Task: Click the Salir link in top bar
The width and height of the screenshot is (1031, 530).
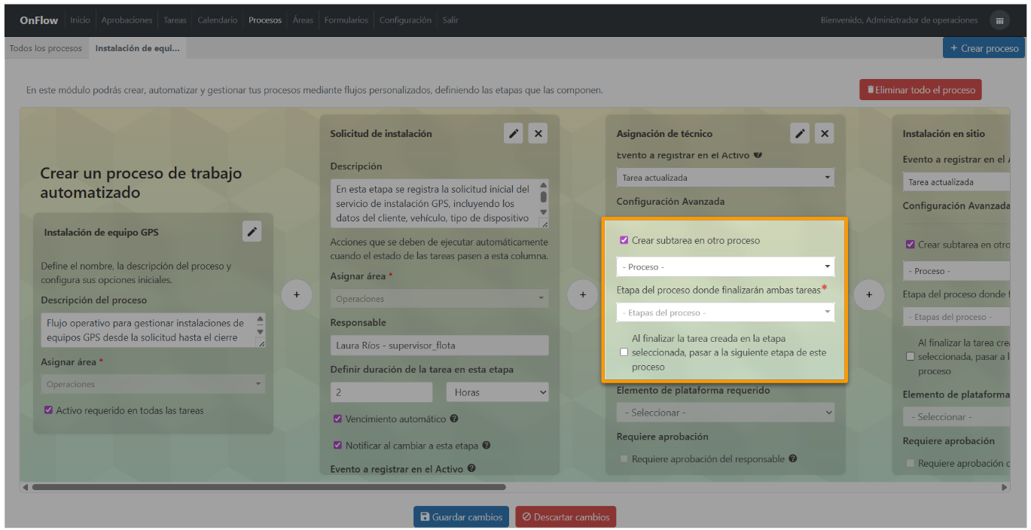Action: click(450, 20)
